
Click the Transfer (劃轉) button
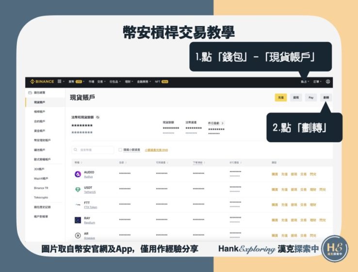point(326,97)
